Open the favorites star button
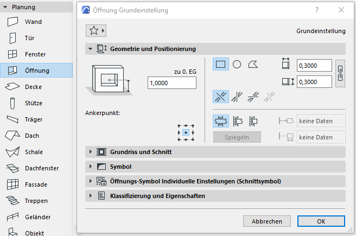 (x=96, y=30)
